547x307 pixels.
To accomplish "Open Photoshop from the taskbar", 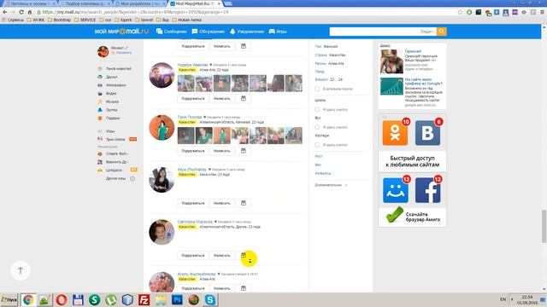I will [x=177, y=299].
